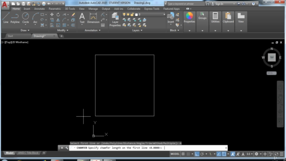Image resolution: width=286 pixels, height=161 pixels.
Task: Click the Scale tool icon
Action: point(58,25)
